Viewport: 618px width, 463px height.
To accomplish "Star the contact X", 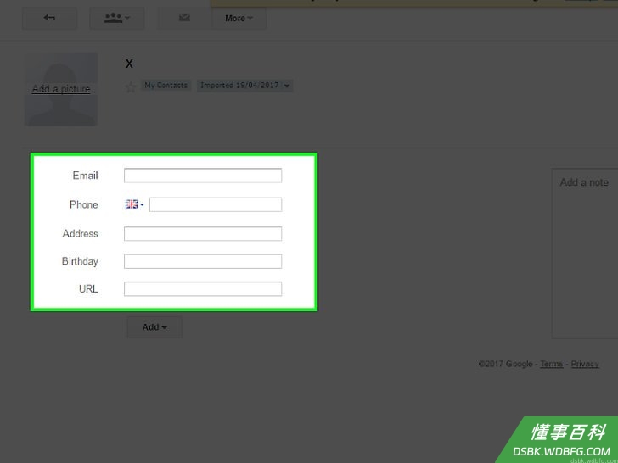I will coord(131,86).
